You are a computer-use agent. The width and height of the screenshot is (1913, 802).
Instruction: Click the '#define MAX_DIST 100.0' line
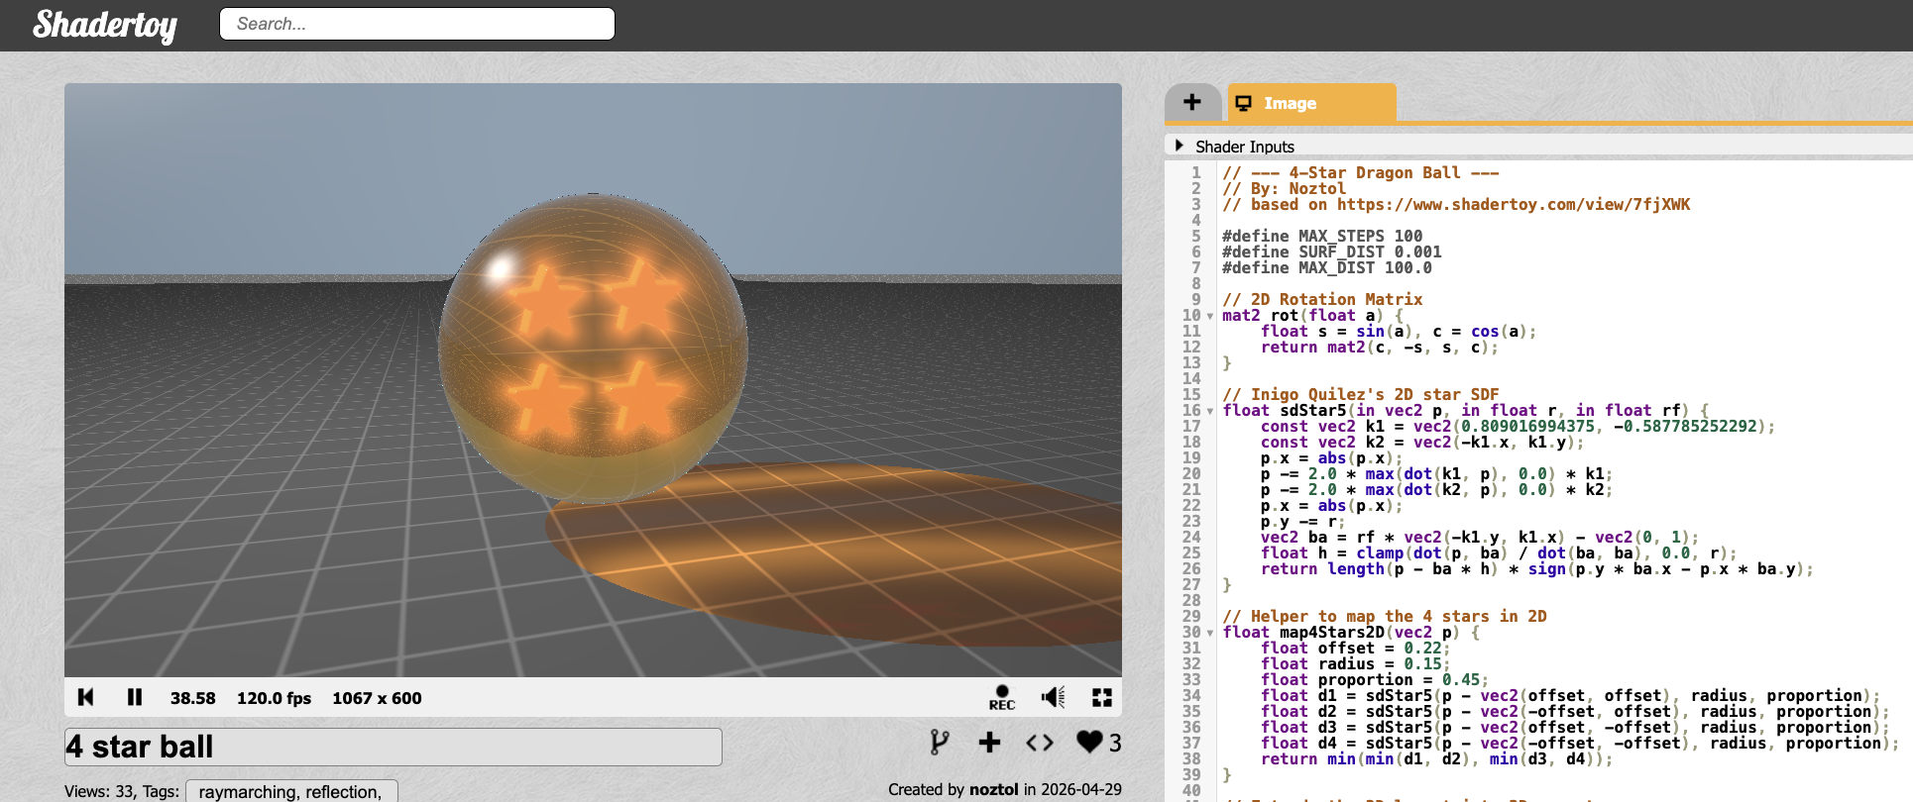1327,267
